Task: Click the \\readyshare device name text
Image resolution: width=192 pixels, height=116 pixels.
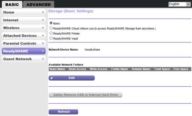Action: [92, 50]
